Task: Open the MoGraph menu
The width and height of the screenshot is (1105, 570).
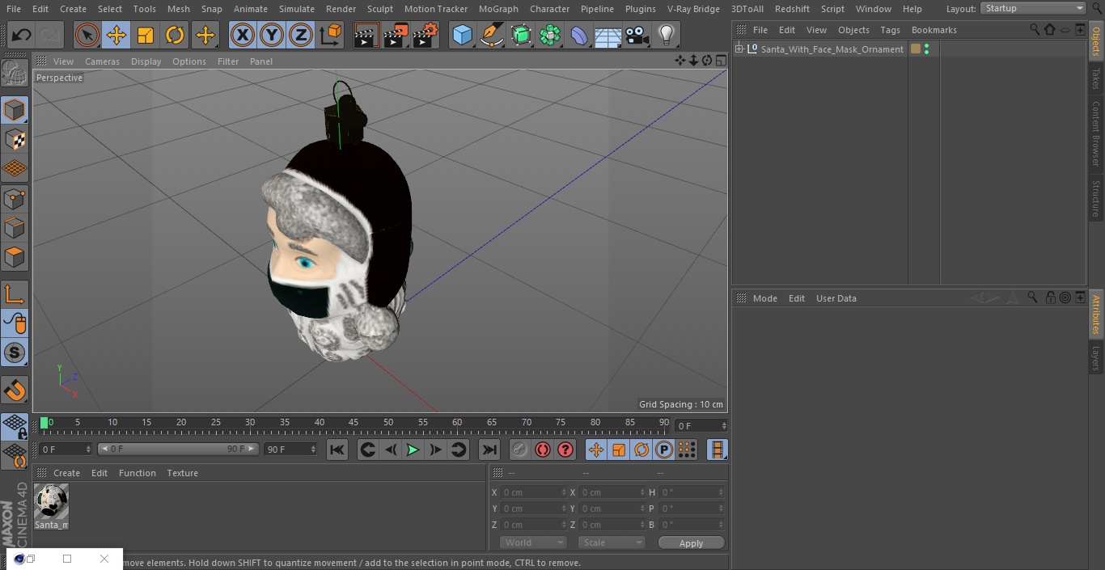Action: click(498, 9)
